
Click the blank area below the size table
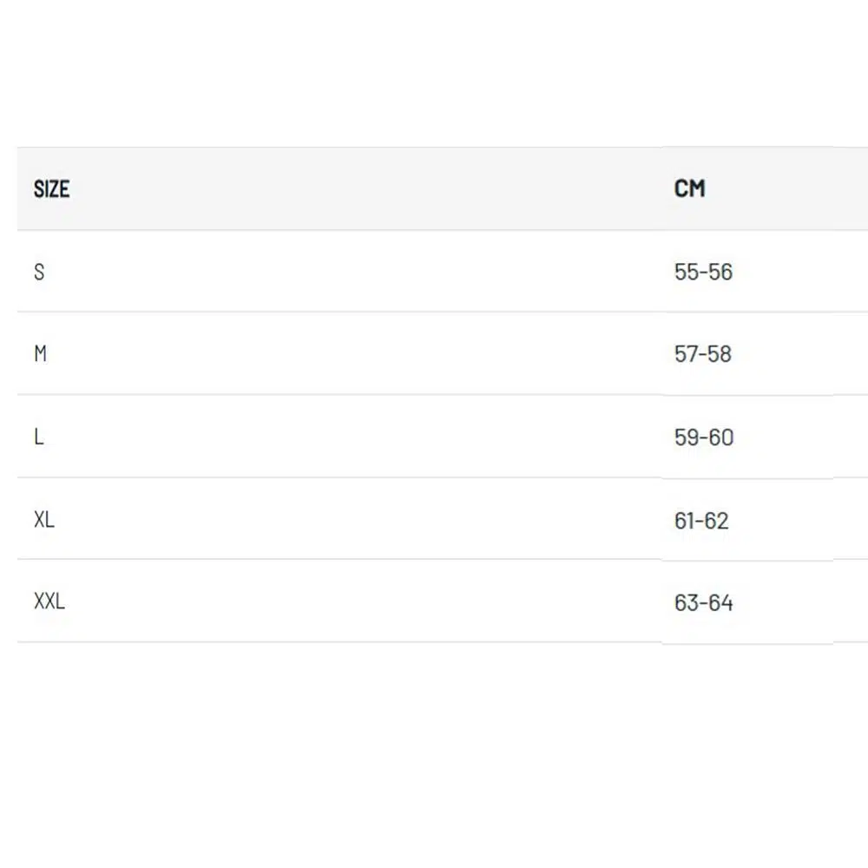(434, 755)
